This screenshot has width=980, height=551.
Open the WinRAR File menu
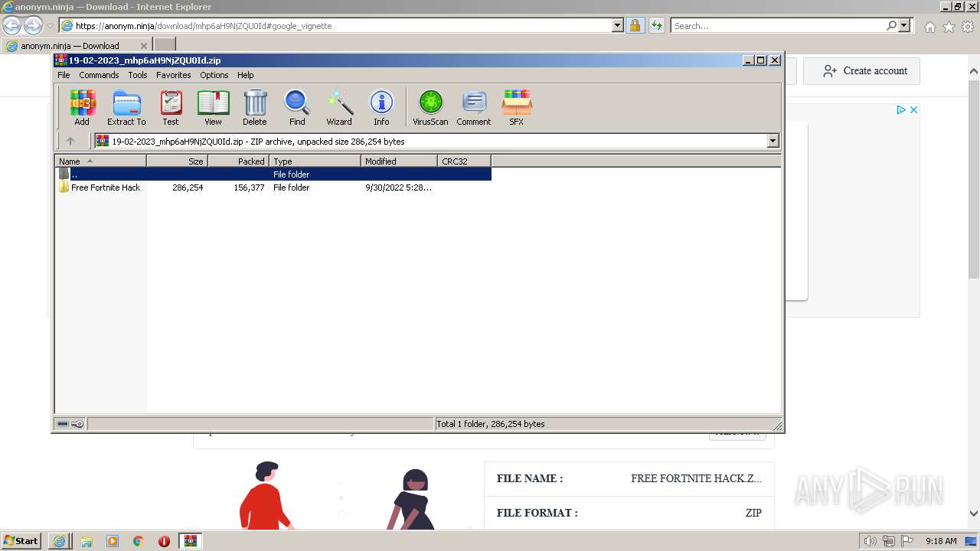(64, 75)
